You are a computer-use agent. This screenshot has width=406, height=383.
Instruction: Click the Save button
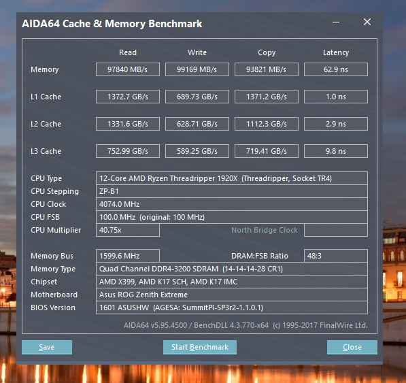coord(47,347)
